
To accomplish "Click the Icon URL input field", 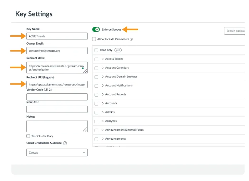I will pos(57,109).
